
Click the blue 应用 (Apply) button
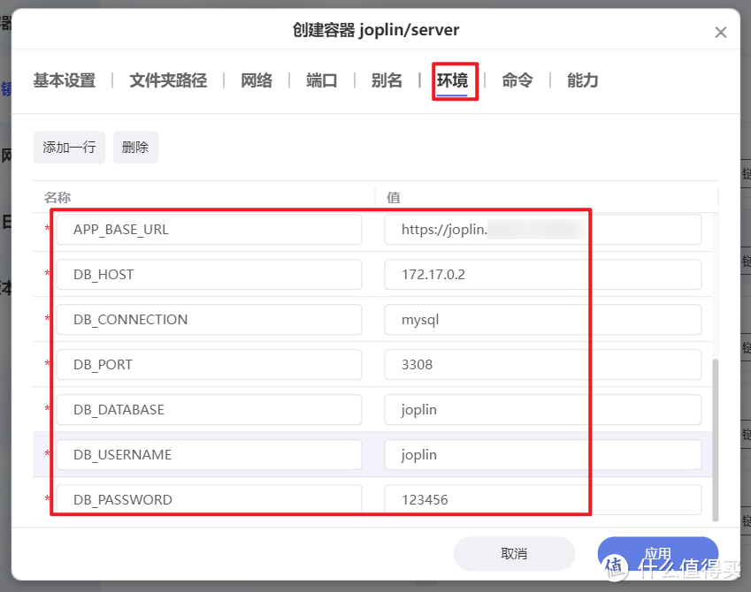[x=657, y=554]
